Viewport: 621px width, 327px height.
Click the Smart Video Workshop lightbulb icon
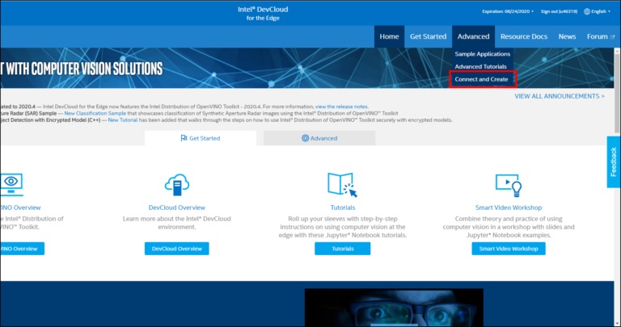coord(509,185)
